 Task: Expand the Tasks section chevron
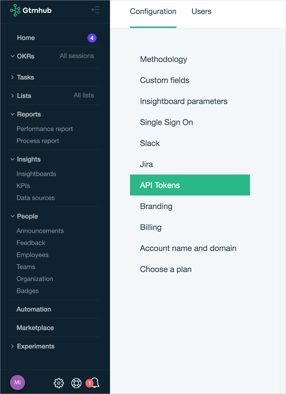12,77
